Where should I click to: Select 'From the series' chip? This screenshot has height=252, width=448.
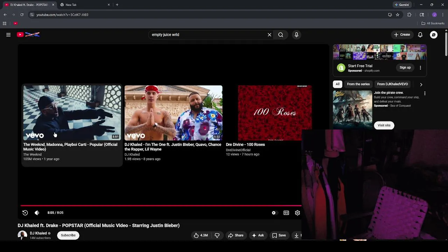[358, 84]
